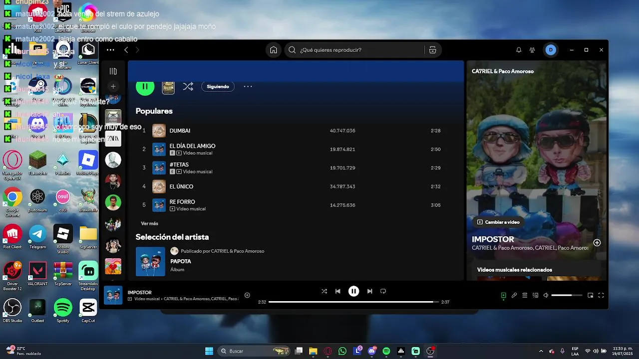Open OBS Studio desktop shortcut
The image size is (639, 359).
pyautogui.click(x=12, y=311)
